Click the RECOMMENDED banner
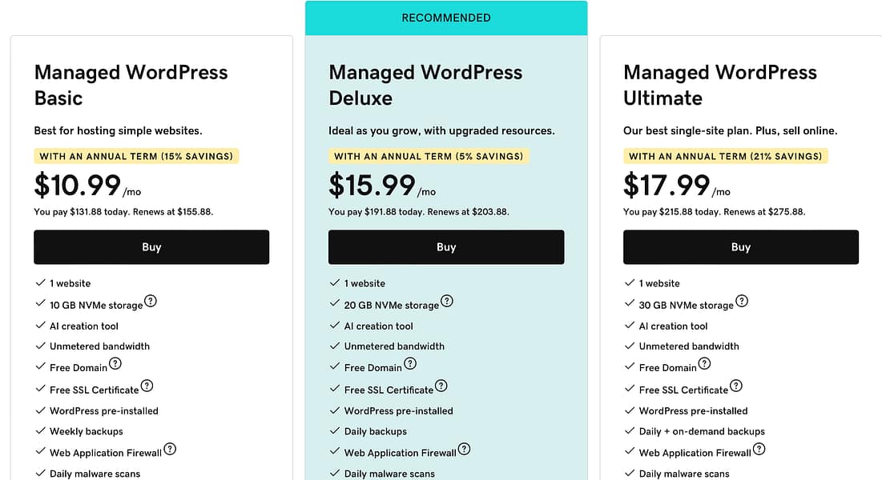882x480 pixels. [446, 17]
